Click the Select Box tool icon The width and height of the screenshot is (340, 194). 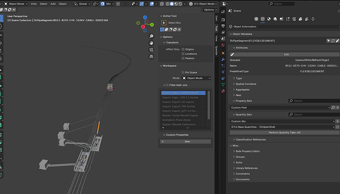pyautogui.click(x=164, y=23)
